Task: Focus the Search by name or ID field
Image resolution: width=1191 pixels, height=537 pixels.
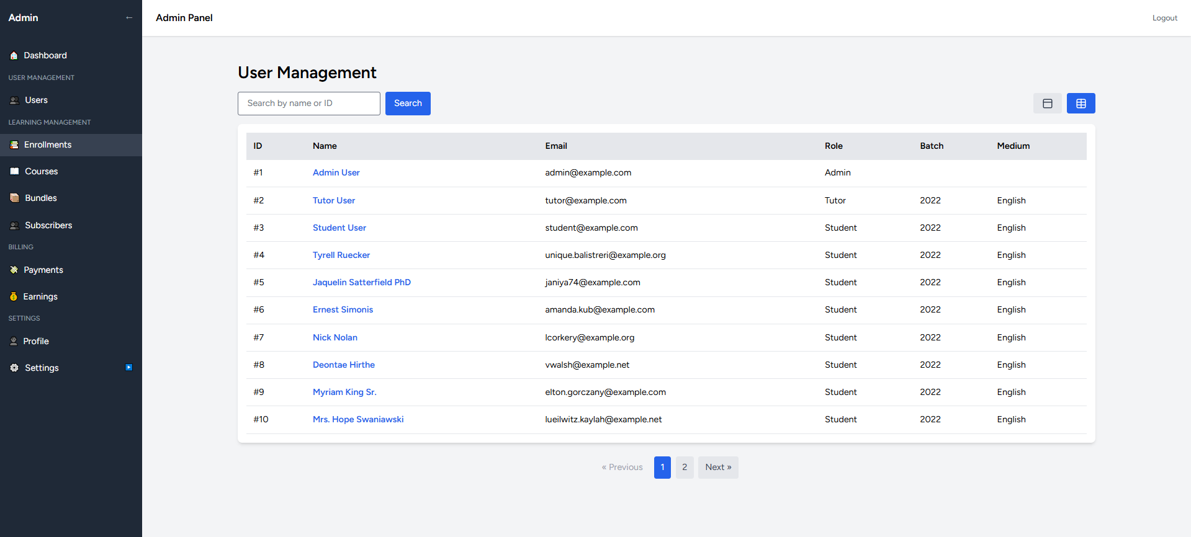Action: click(309, 104)
